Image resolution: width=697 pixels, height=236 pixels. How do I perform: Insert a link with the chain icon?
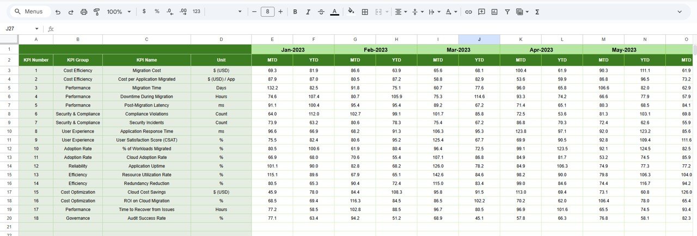tap(468, 11)
